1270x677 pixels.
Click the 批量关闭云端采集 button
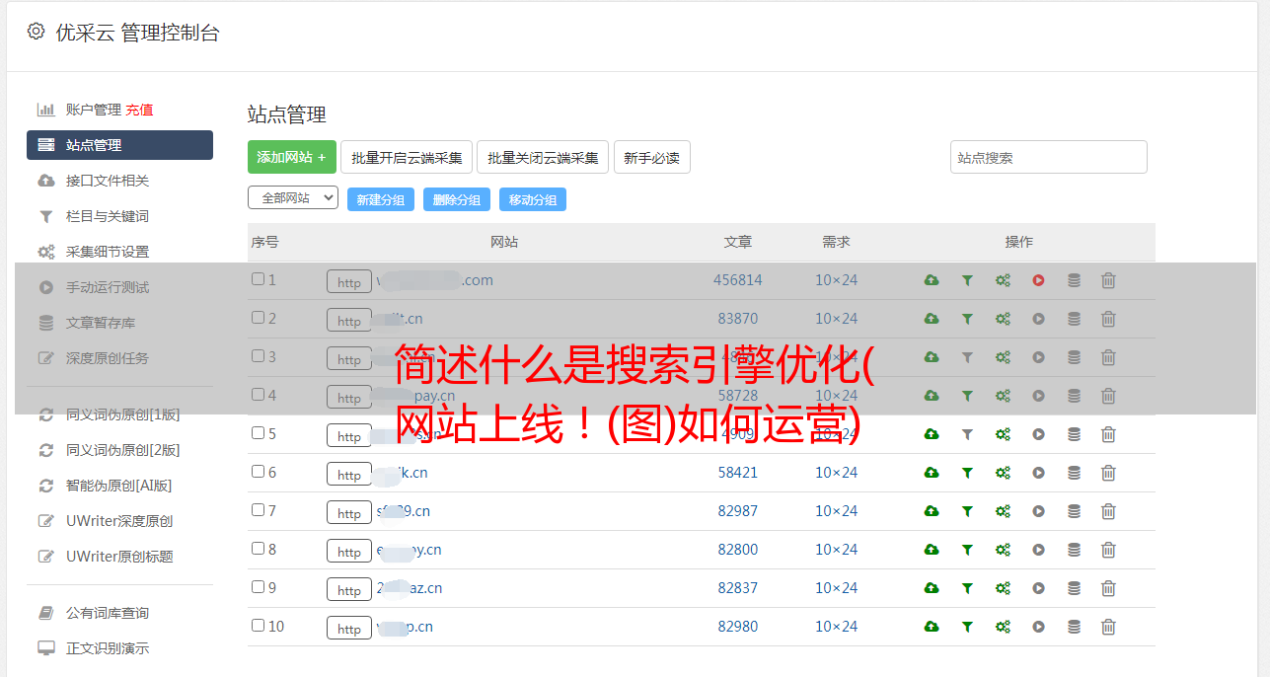(543, 157)
